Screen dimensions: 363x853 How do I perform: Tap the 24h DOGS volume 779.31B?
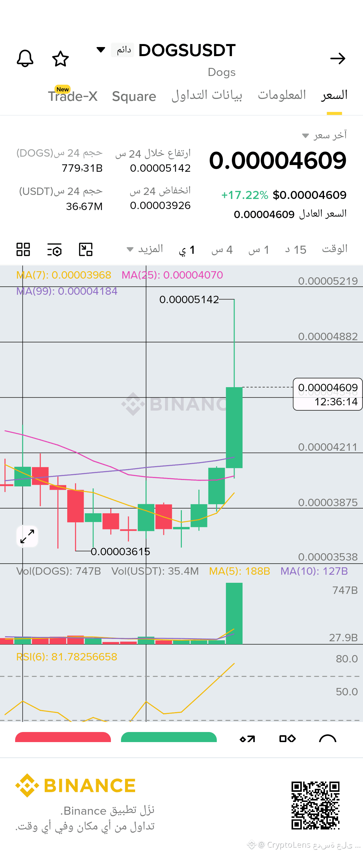82,168
